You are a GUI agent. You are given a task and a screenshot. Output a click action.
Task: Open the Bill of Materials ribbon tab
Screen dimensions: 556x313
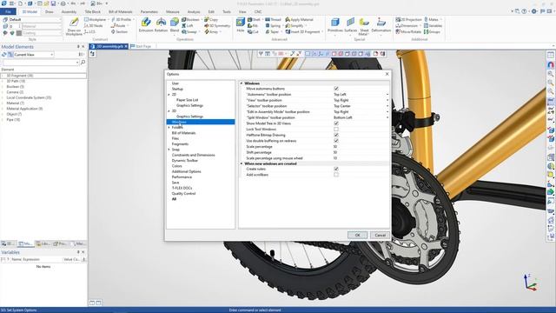(x=120, y=11)
